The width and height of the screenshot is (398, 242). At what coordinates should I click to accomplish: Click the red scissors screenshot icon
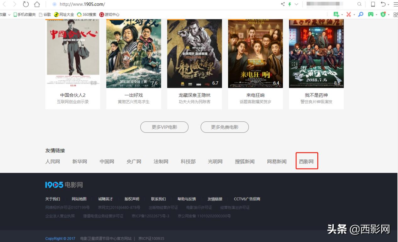349,14
